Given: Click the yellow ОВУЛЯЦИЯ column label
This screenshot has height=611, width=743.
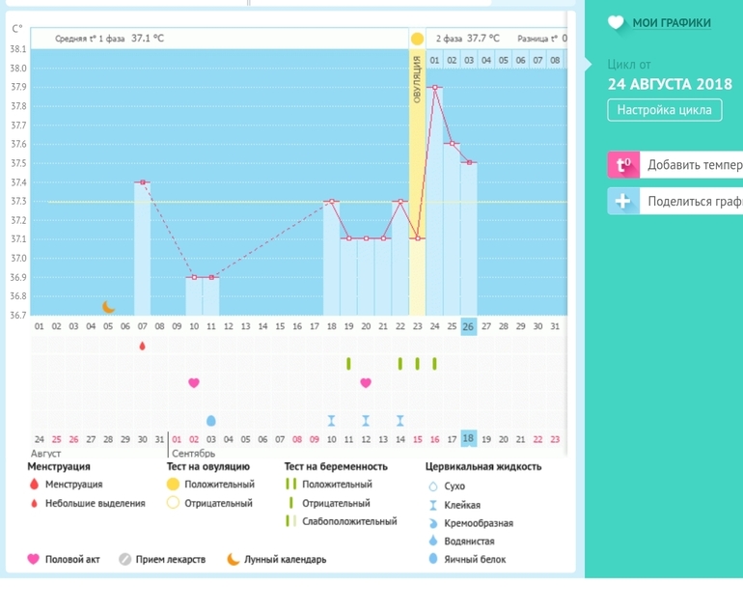Looking at the screenshot, I should [x=417, y=81].
